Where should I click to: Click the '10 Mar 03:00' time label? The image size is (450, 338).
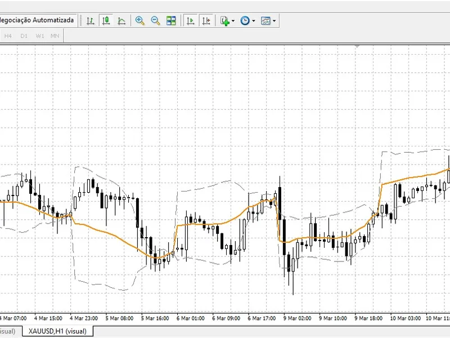405,318
